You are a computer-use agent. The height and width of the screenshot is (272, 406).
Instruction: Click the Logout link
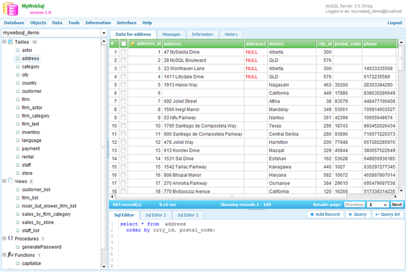[x=394, y=23]
